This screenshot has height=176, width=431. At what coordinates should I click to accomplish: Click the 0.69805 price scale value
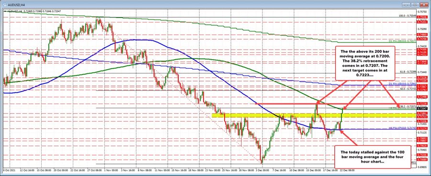[423, 166]
